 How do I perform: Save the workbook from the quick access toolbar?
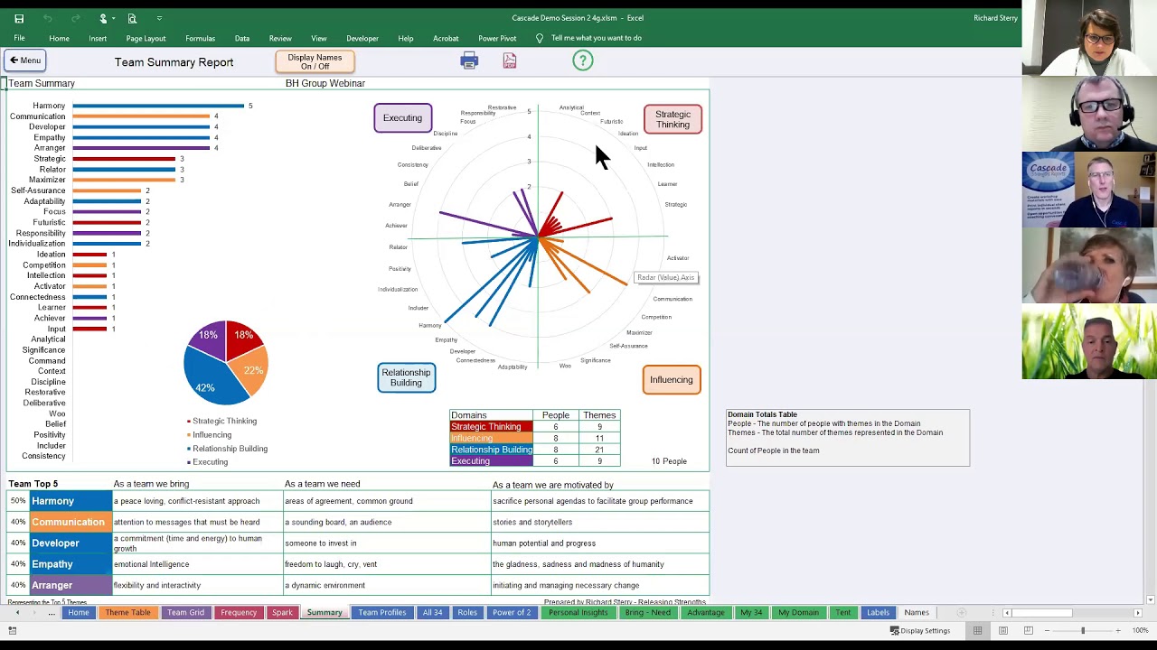click(x=19, y=18)
